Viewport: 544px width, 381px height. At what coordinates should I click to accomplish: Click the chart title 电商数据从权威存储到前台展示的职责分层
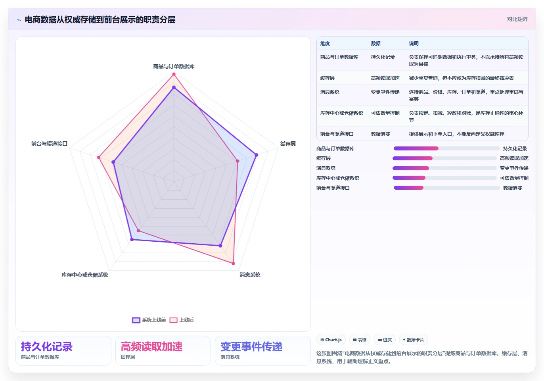click(100, 19)
